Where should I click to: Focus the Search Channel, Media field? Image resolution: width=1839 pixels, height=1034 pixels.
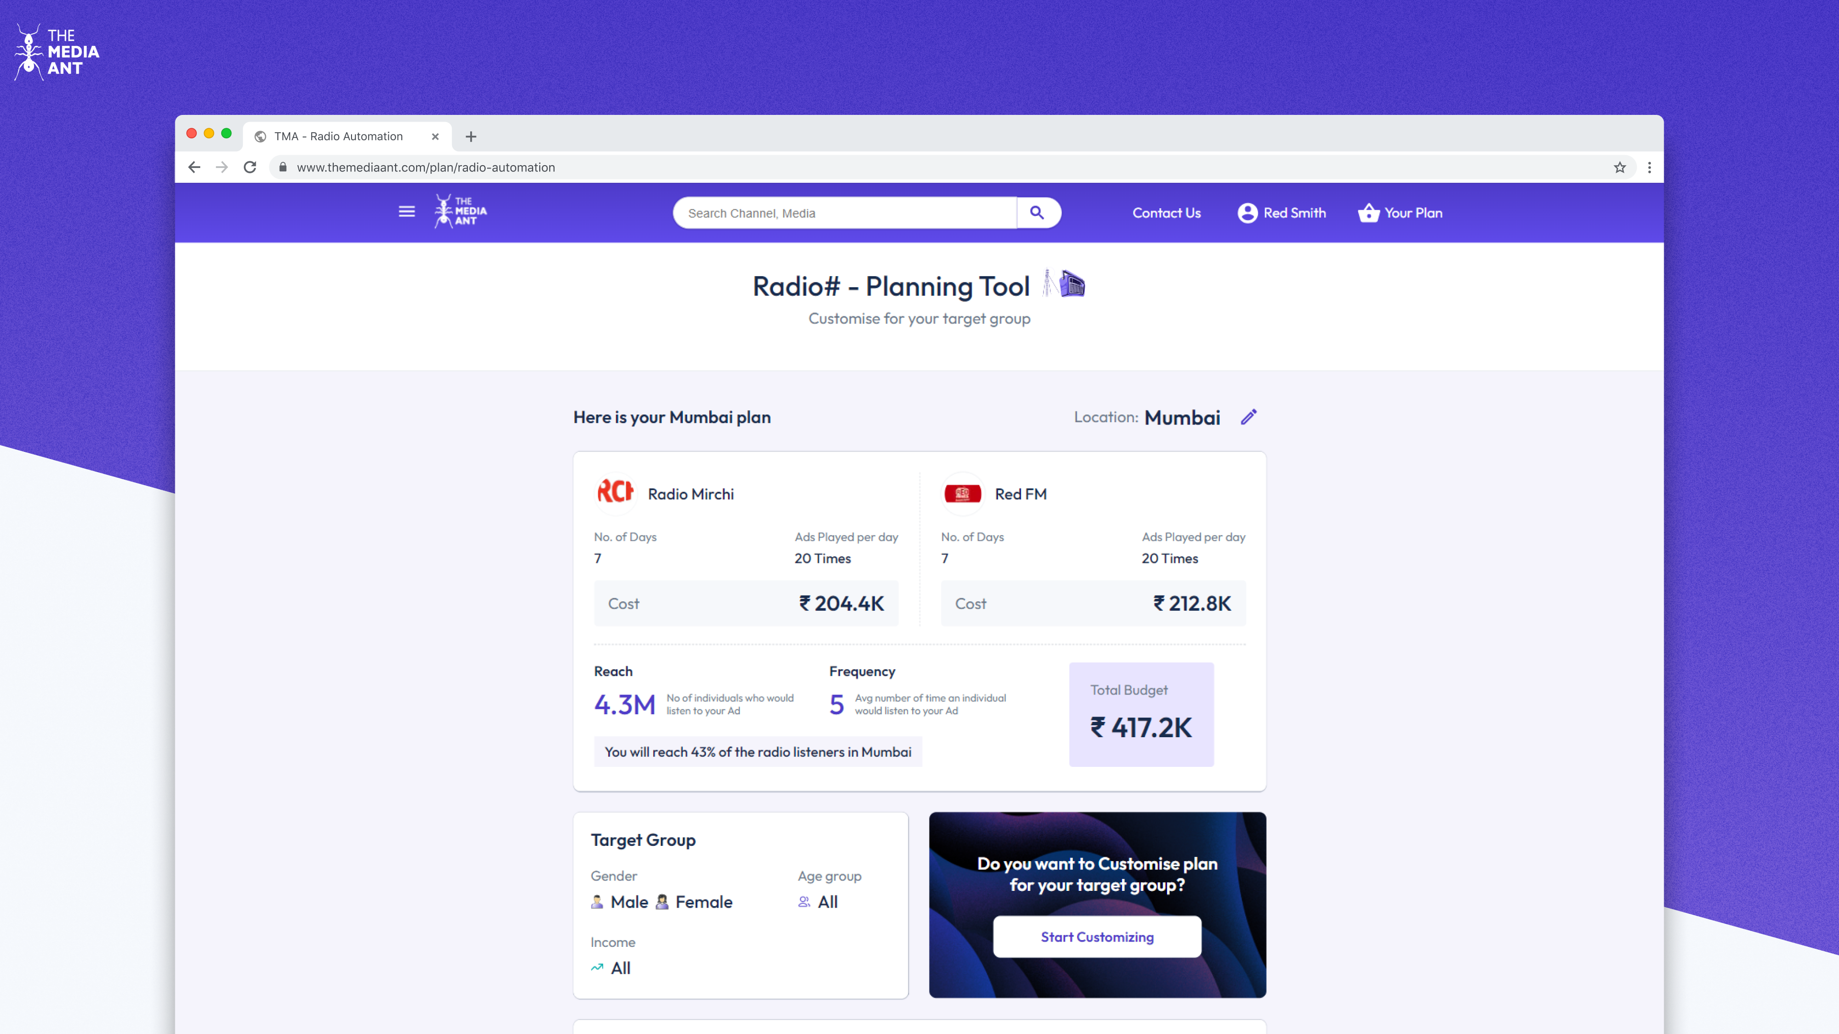pos(844,214)
